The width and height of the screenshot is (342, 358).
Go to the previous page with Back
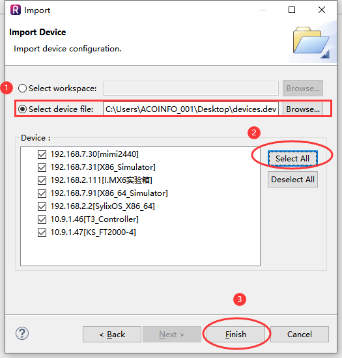pyautogui.click(x=112, y=335)
